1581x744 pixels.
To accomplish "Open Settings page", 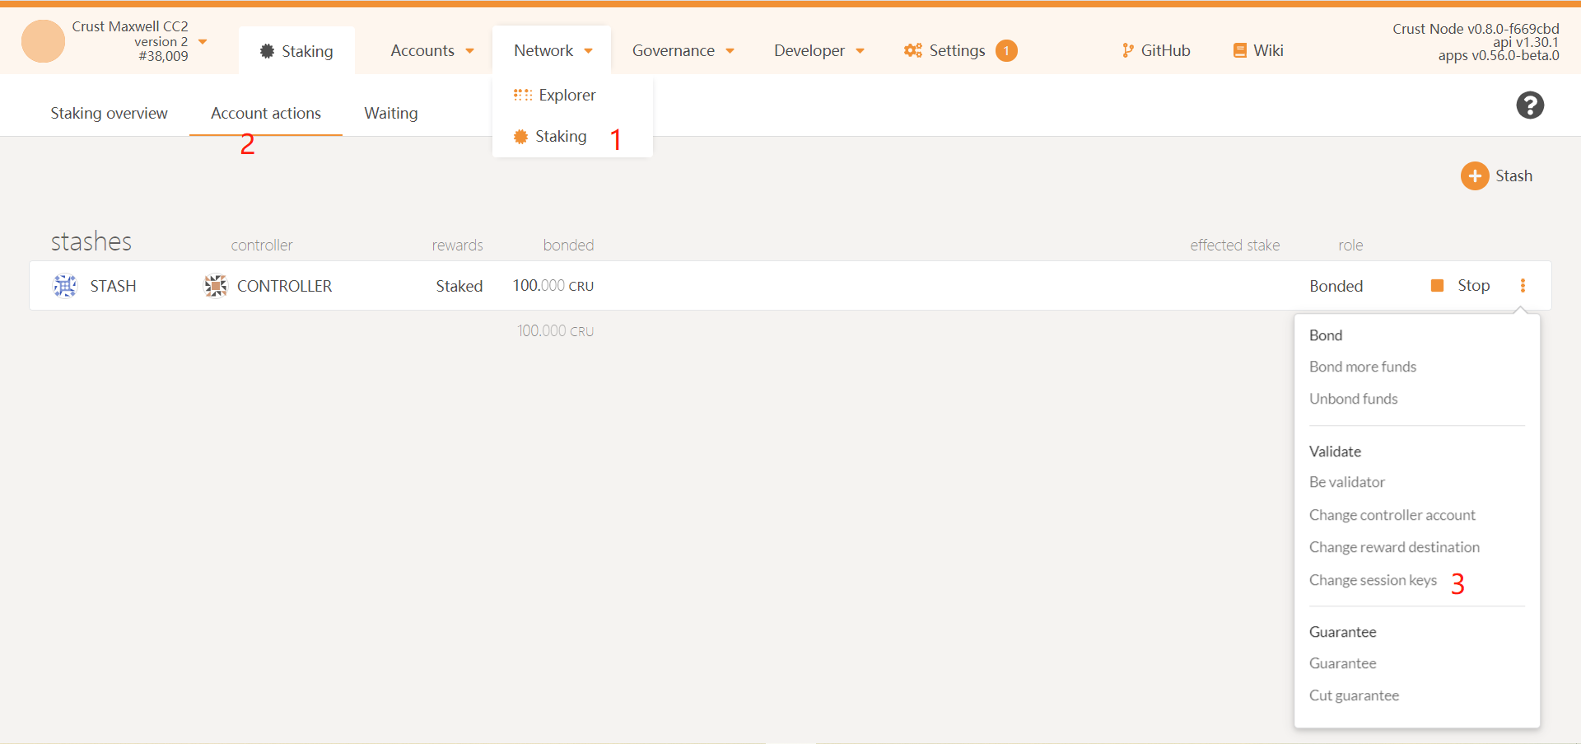I will click(x=957, y=50).
